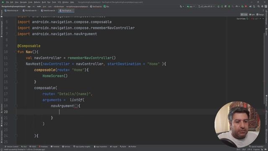Open the View menu
This screenshot has width=268, height=151.
(17, 2)
